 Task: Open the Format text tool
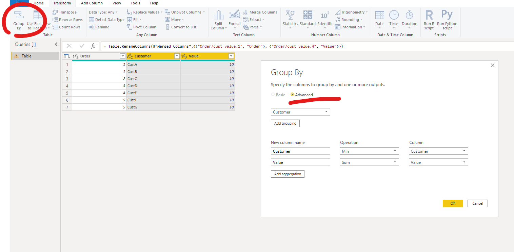point(235,20)
